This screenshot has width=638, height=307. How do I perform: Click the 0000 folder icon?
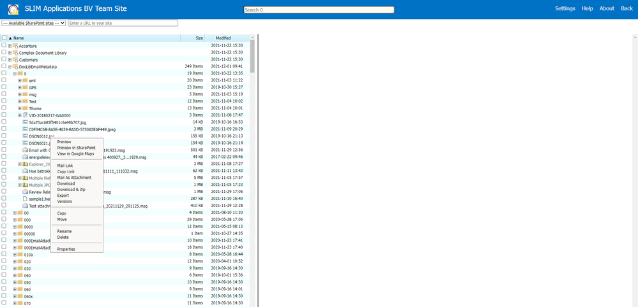click(20, 227)
